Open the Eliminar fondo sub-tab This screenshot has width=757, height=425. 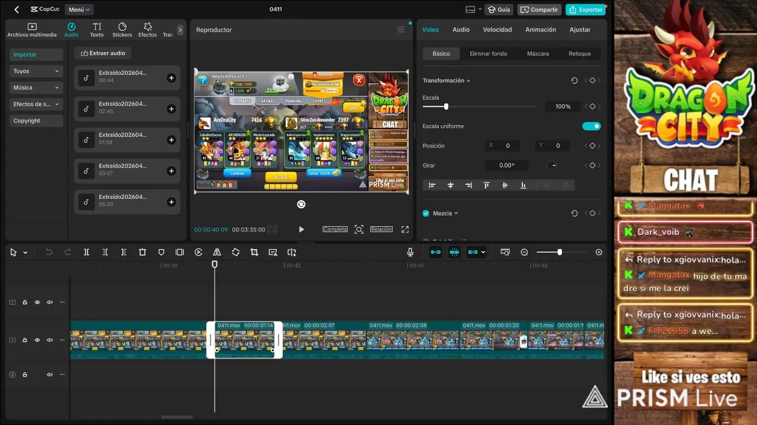[488, 53]
